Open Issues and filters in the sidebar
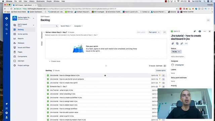 tap(24, 47)
